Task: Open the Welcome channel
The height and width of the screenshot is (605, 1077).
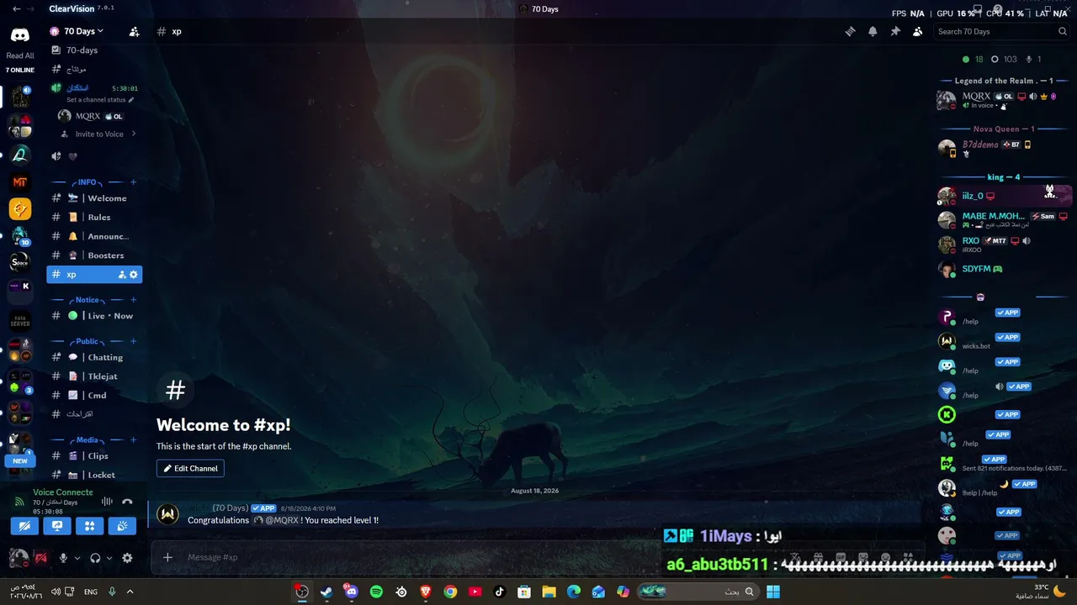Action: [94, 198]
